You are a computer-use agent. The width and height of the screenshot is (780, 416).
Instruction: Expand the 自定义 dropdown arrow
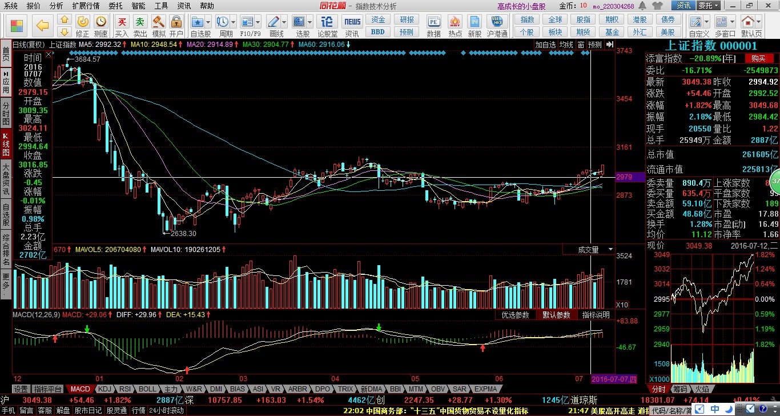point(706,23)
